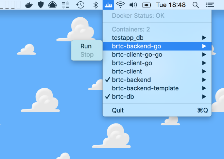The height and width of the screenshot is (159, 224).
Task: Click the Containers: 2 label
Action: 131,29
